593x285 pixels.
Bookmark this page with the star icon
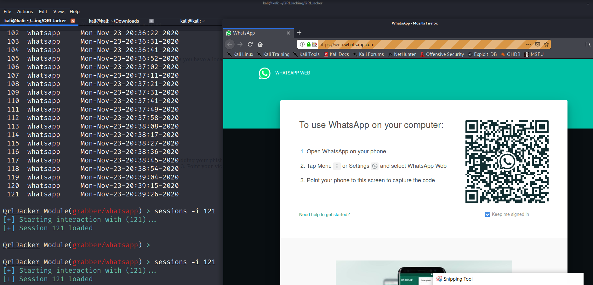pyautogui.click(x=547, y=44)
